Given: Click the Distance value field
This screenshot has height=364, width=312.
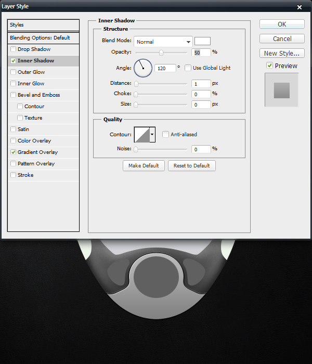Looking at the screenshot, I should [x=201, y=84].
